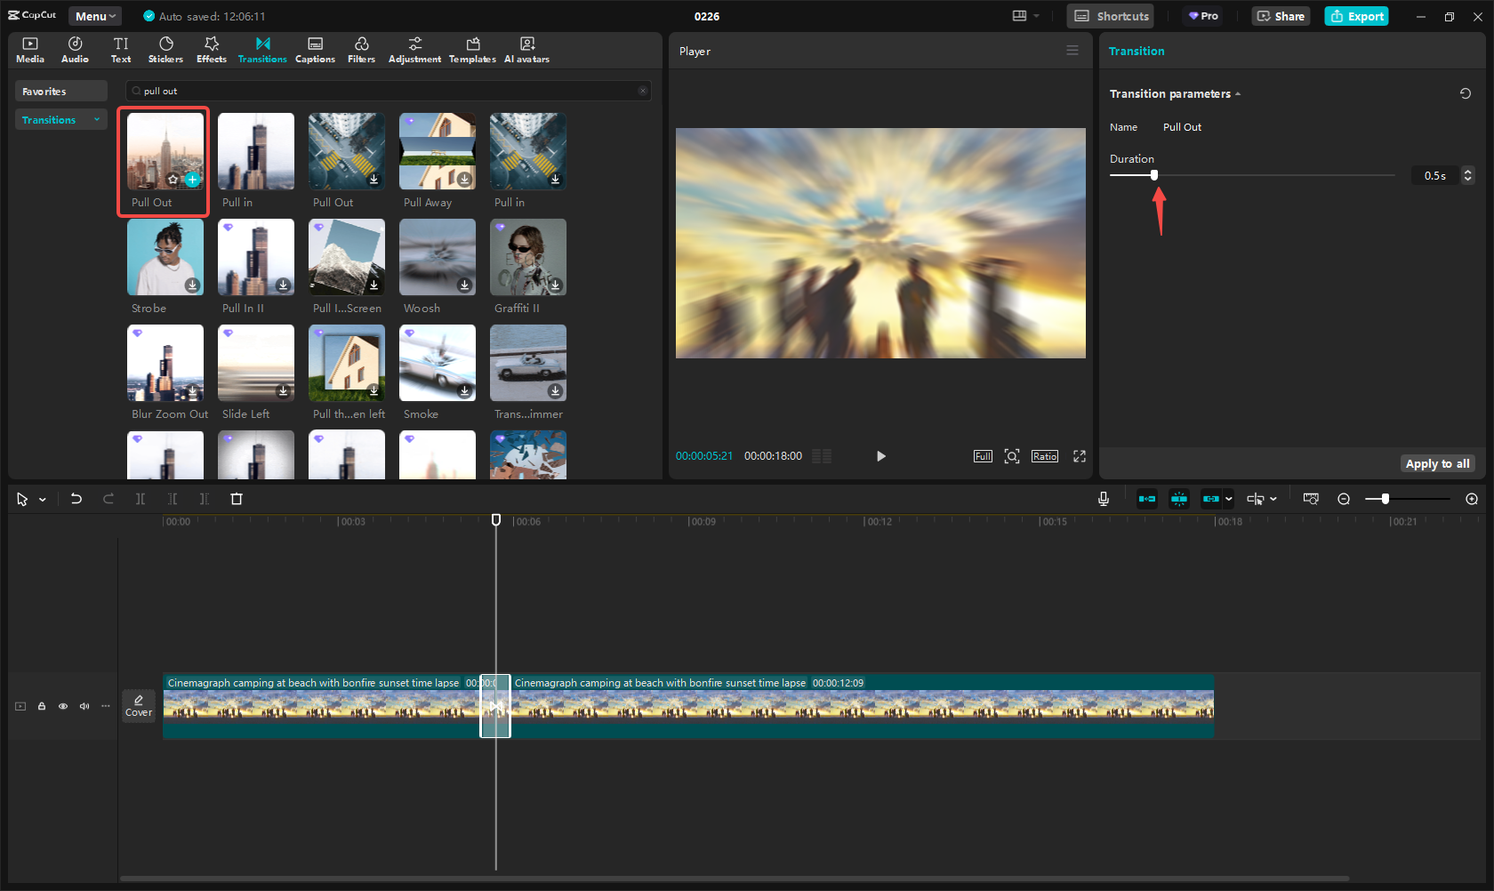1494x891 pixels.
Task: Open the Filters tab
Action: pos(361,50)
